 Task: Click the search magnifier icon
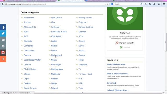[x=141, y=4]
